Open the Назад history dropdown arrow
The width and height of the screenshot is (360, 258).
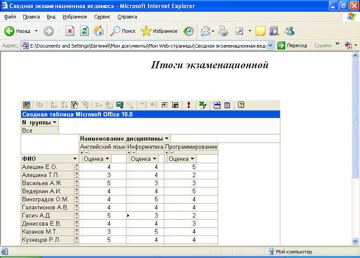coord(36,31)
